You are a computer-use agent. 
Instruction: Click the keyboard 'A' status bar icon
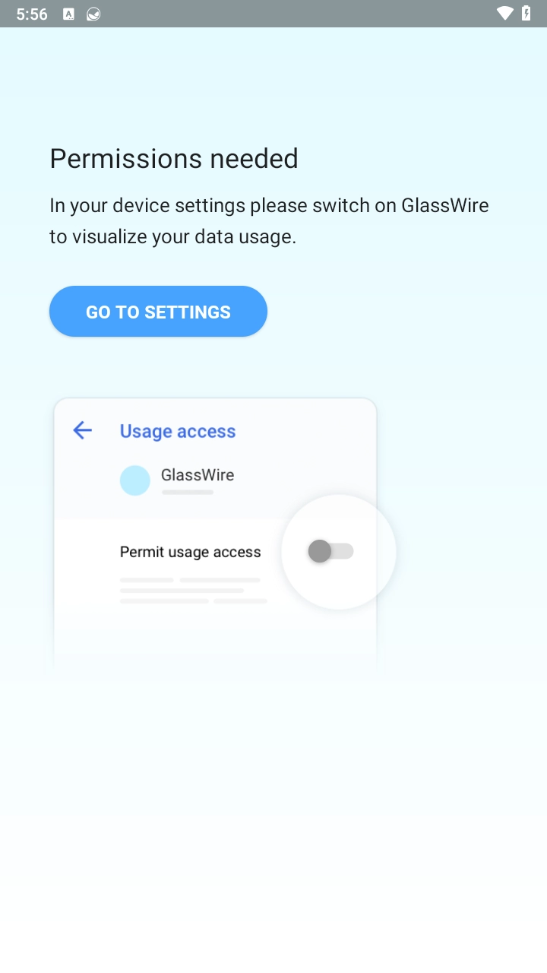click(68, 14)
